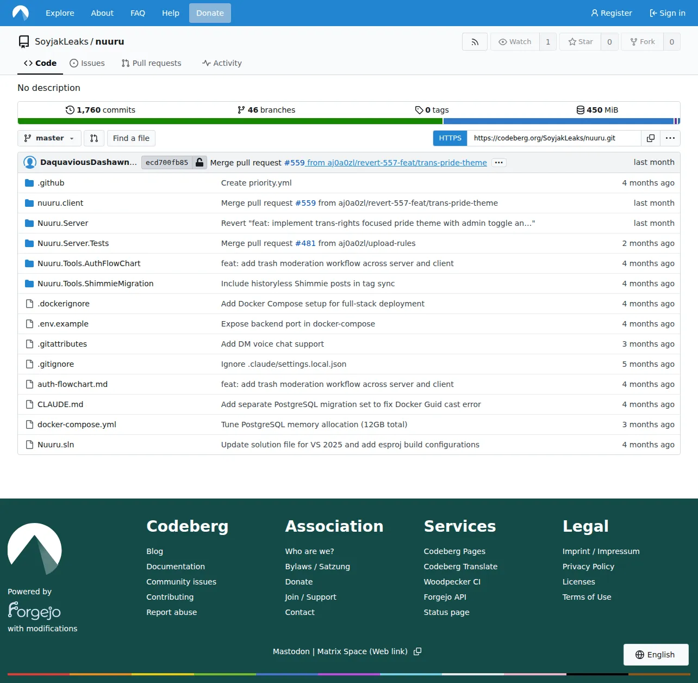The image size is (698, 683).
Task: Open pull request #481 link
Action: (306, 243)
